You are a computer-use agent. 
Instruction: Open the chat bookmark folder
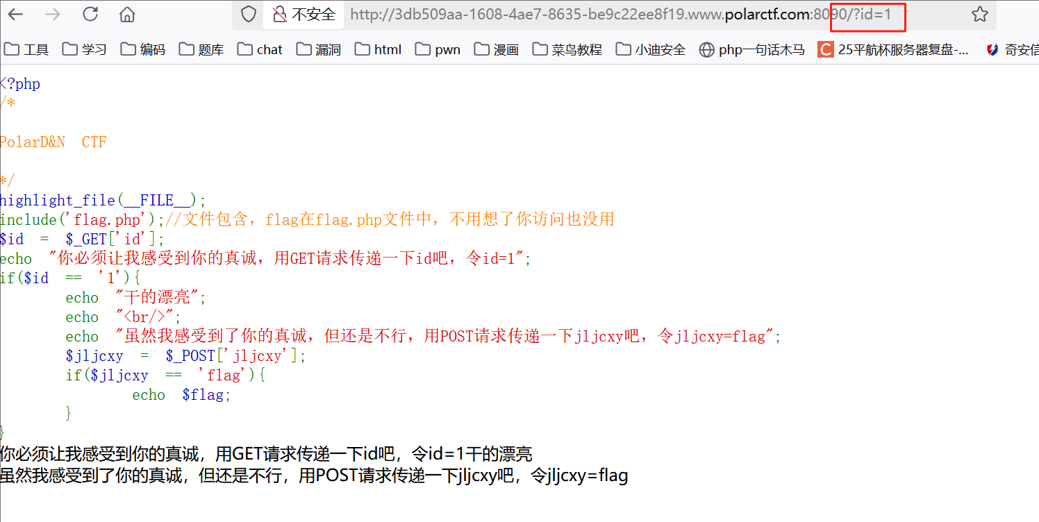point(260,49)
